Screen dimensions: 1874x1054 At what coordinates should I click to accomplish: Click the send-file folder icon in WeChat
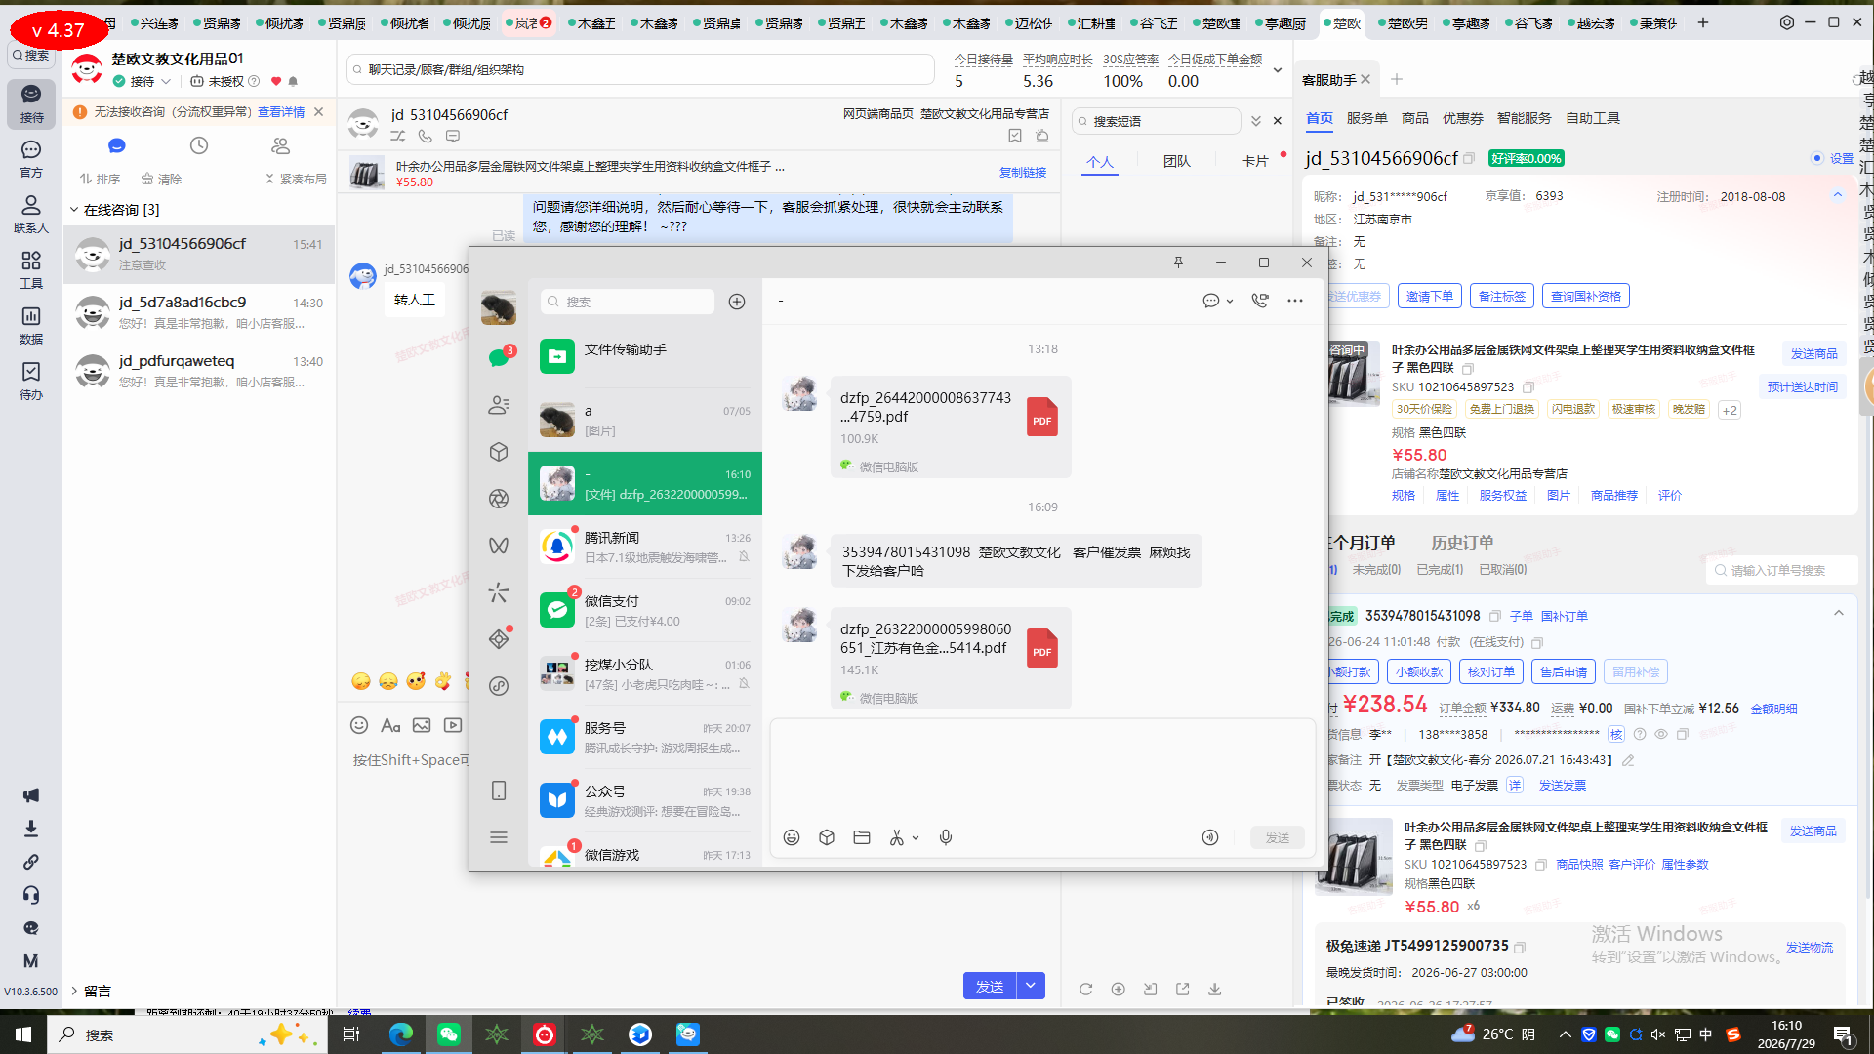[862, 837]
